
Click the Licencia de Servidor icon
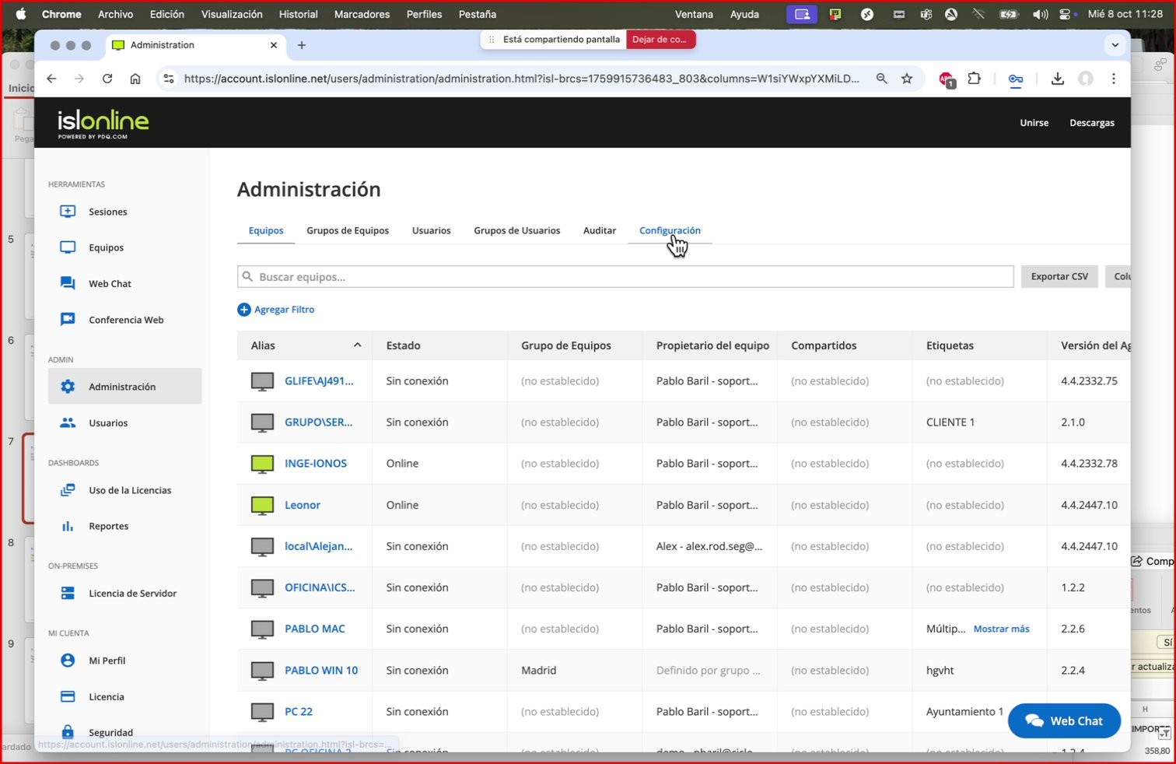[x=68, y=593]
